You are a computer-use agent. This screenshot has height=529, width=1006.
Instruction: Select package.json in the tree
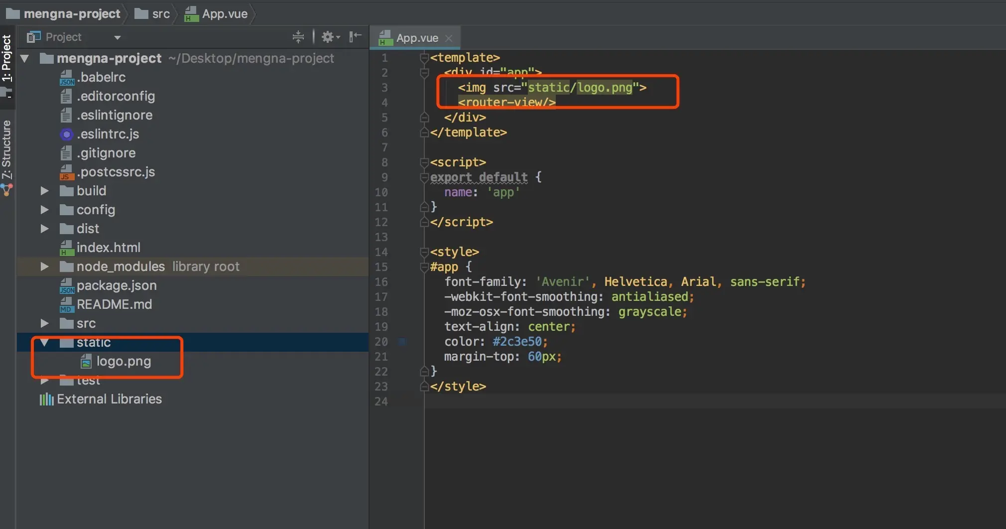[x=117, y=285]
